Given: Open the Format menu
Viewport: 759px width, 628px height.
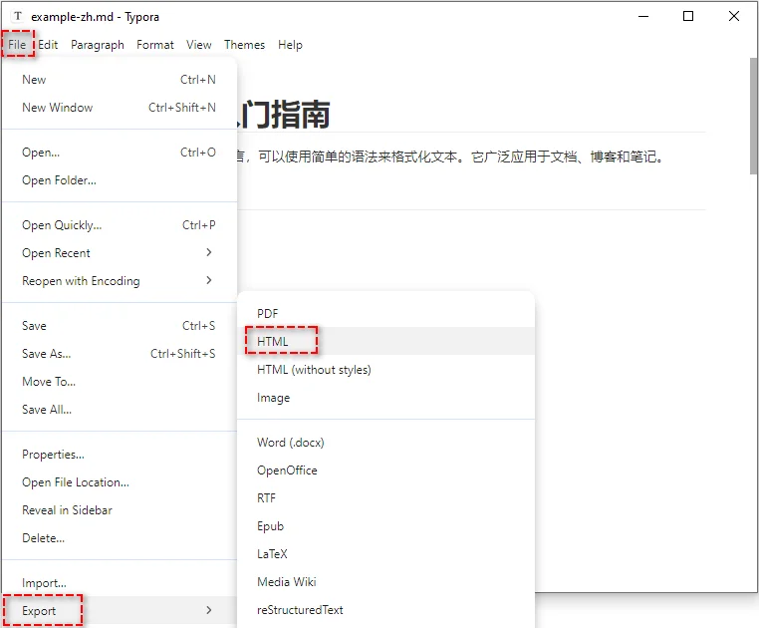Looking at the screenshot, I should point(155,45).
